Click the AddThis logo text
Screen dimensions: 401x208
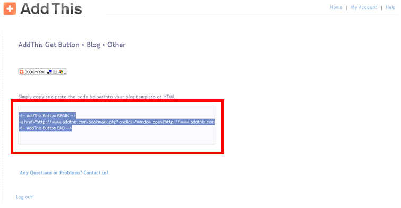[51, 9]
